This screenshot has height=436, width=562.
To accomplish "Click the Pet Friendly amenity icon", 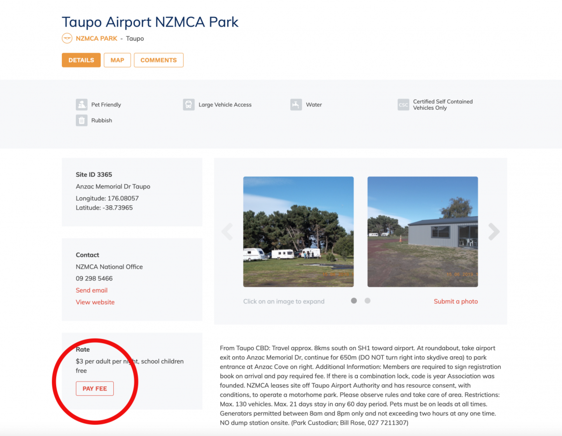I will (82, 104).
